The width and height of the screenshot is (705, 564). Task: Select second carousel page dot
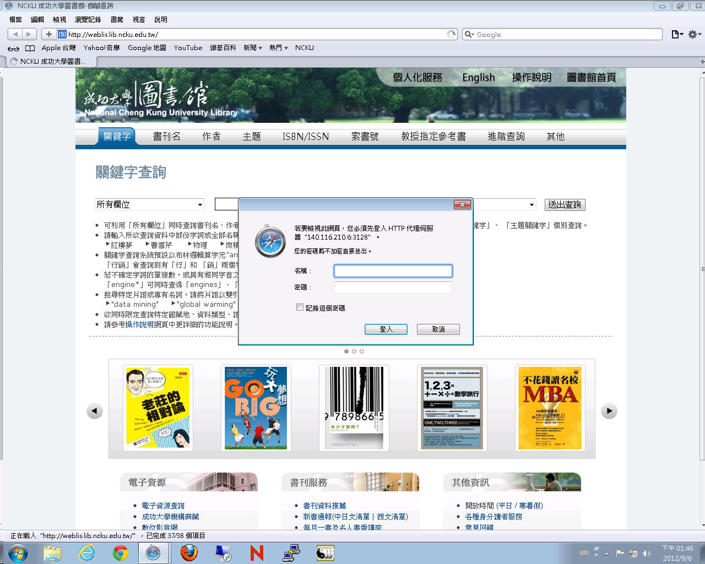pyautogui.click(x=354, y=351)
